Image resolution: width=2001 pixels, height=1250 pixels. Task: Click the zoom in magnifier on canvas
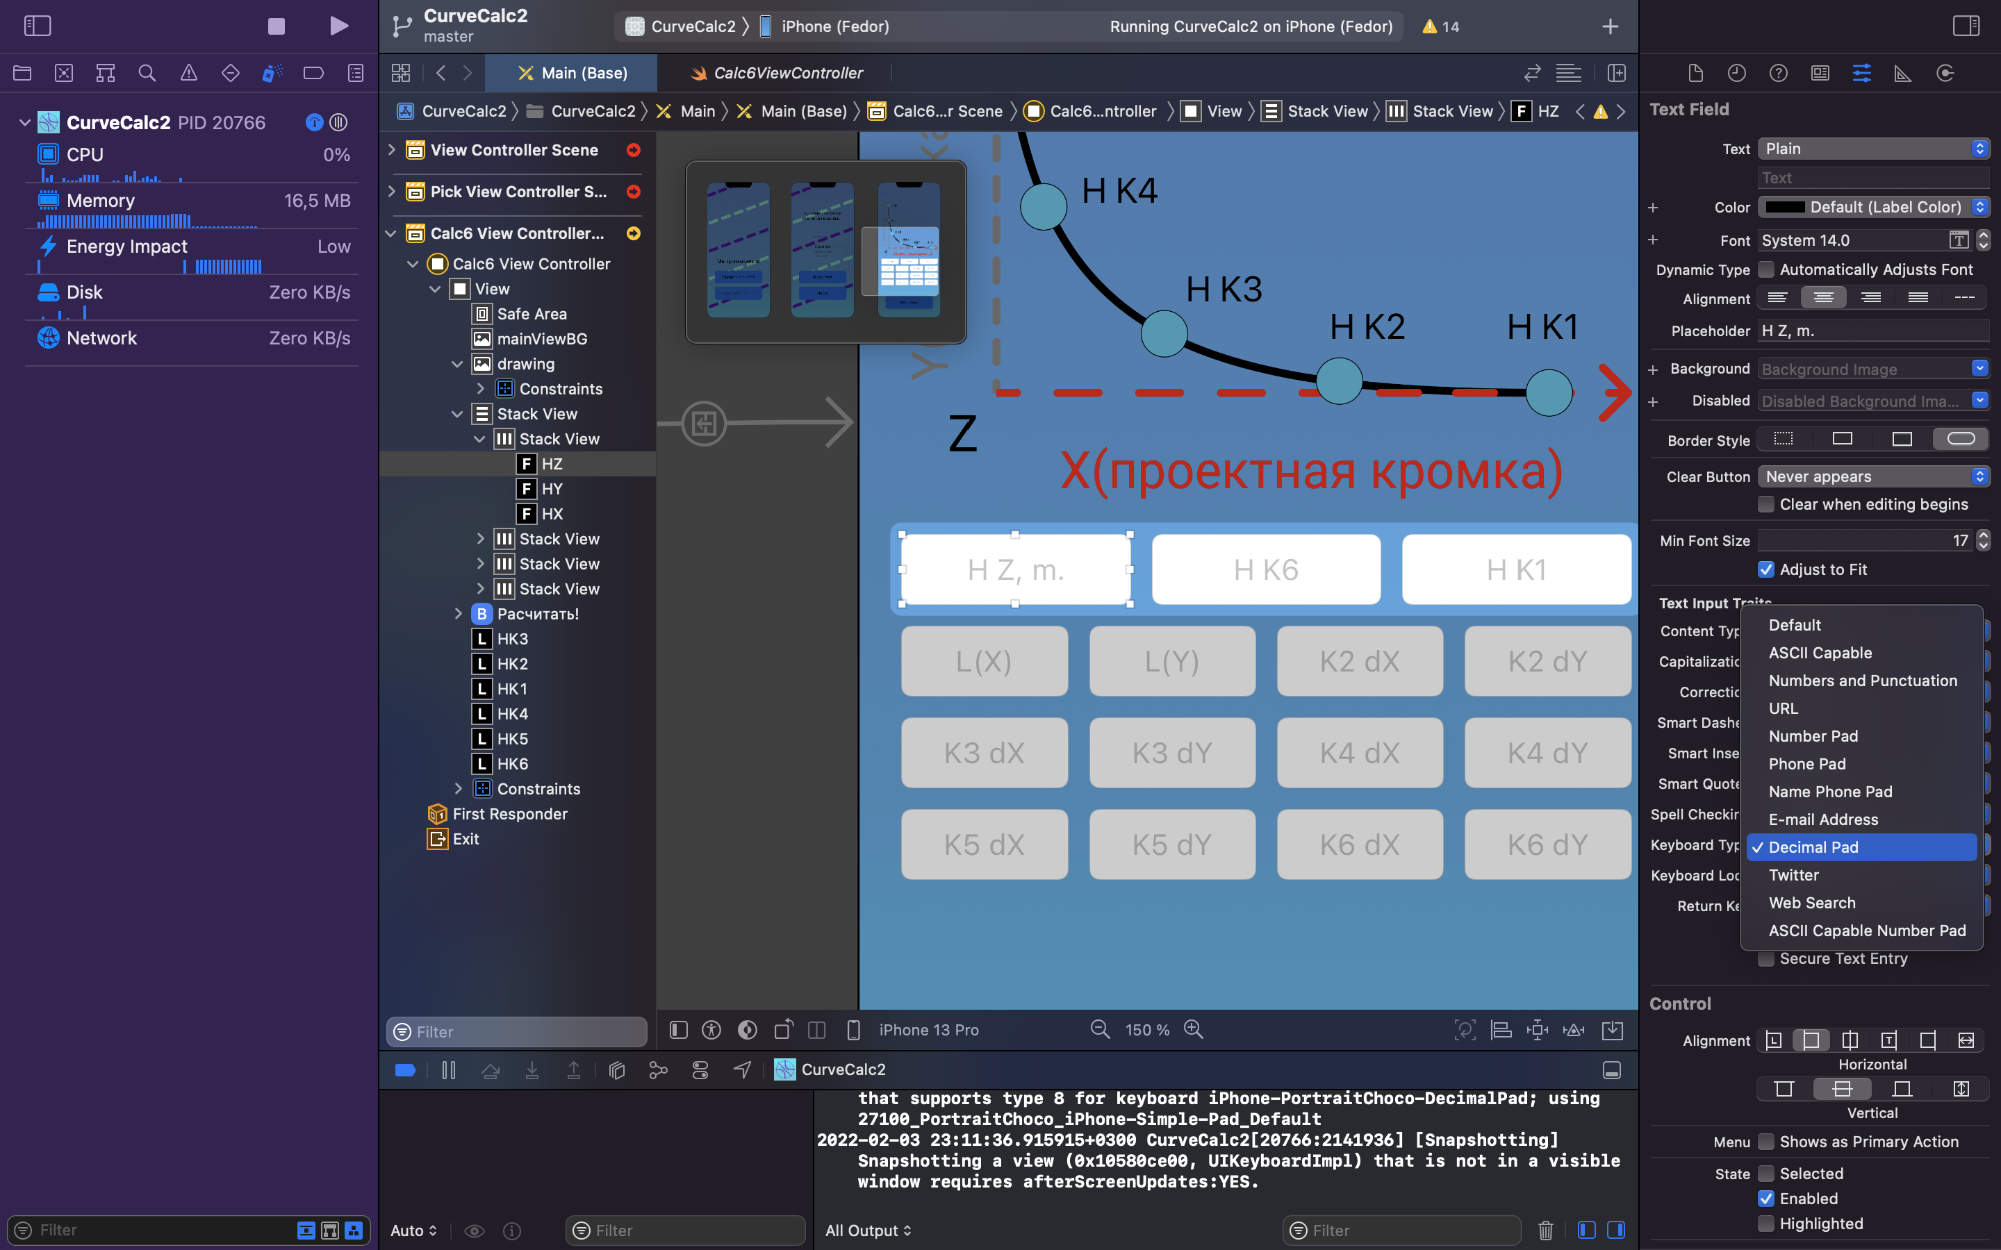pos(1193,1029)
